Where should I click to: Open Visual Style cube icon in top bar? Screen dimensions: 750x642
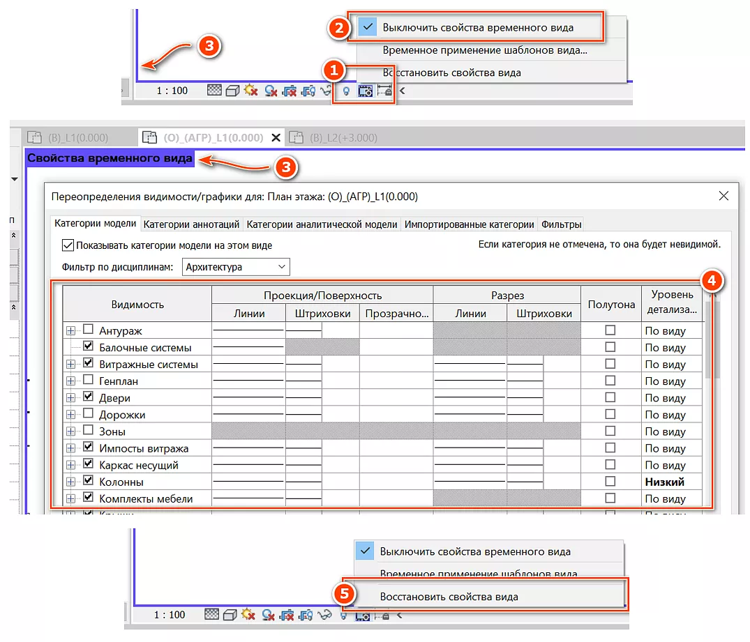coord(233,91)
